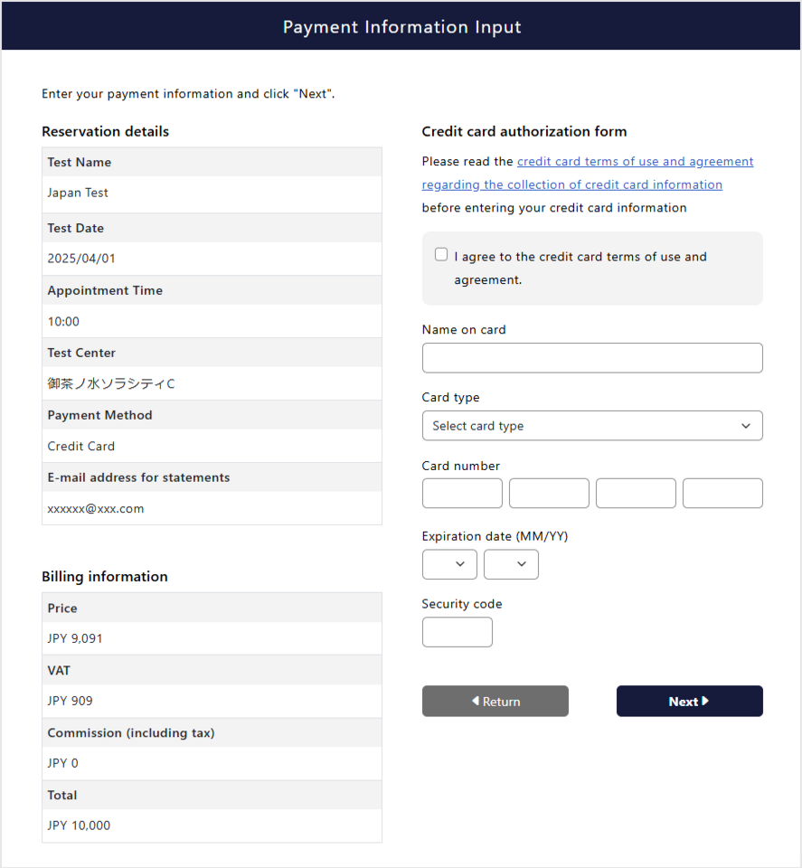Select the Test Name row in Reservation details
The width and height of the screenshot is (802, 868).
point(212,162)
